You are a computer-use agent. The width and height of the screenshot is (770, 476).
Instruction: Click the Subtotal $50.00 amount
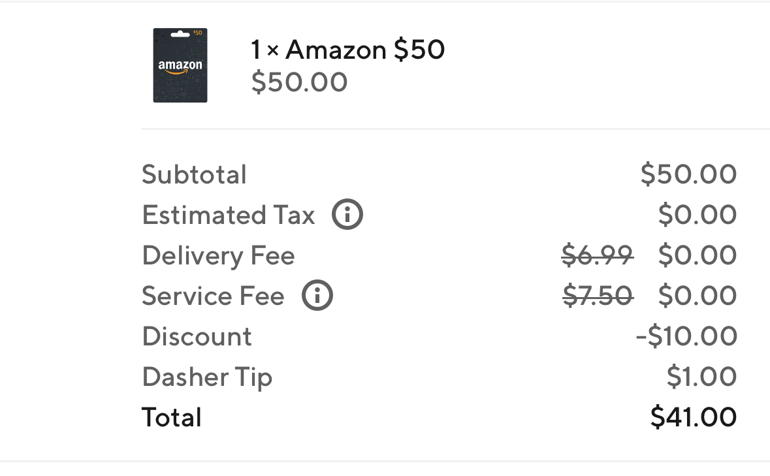pos(688,174)
